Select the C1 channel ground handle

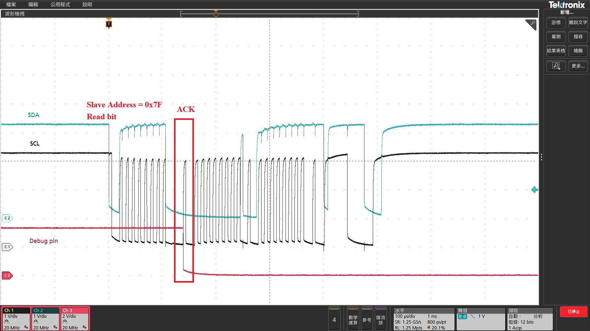coord(7,247)
